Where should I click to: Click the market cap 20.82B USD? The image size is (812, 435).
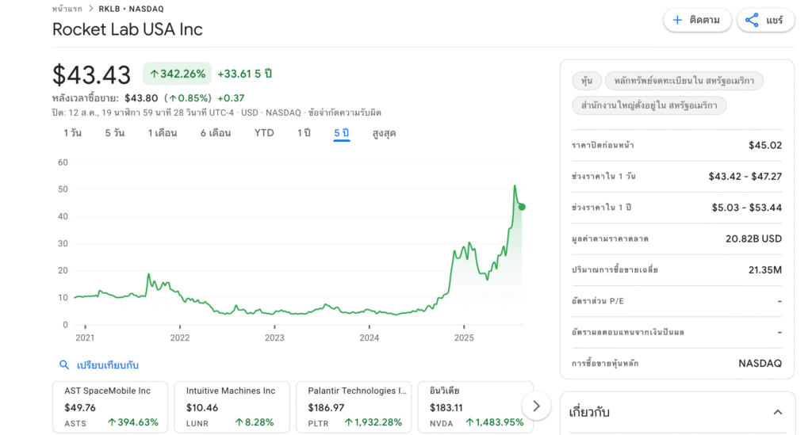coord(753,238)
